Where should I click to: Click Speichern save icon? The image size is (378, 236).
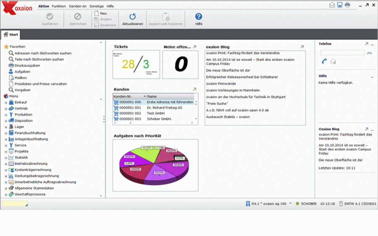tap(97, 25)
